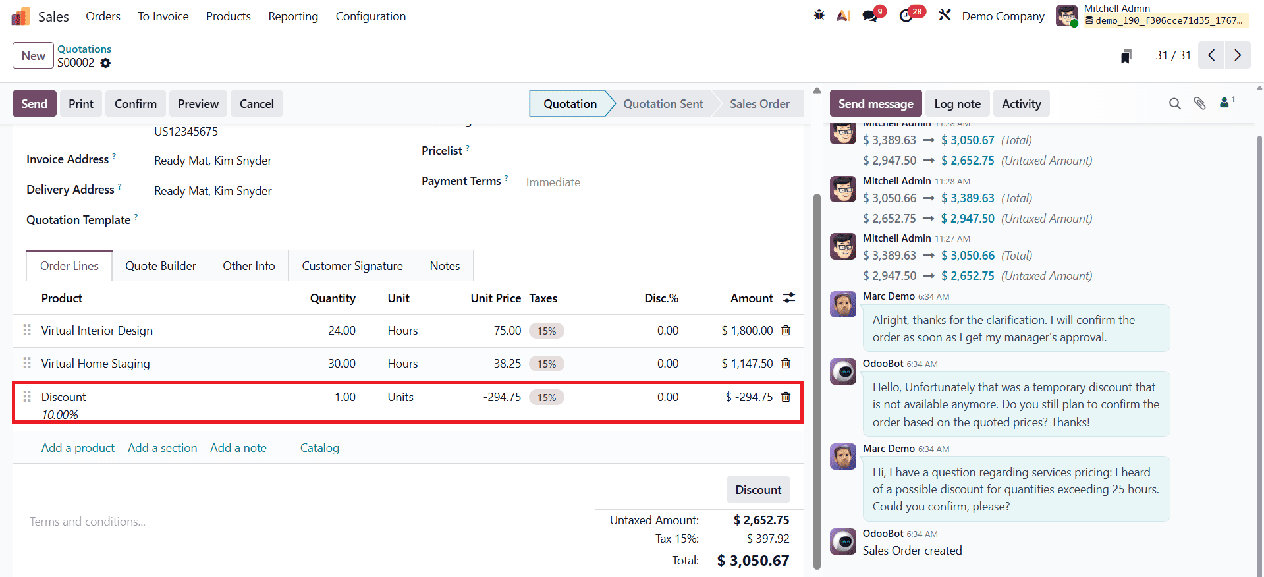
Task: Open column settings icon beside Amount
Action: 789,298
